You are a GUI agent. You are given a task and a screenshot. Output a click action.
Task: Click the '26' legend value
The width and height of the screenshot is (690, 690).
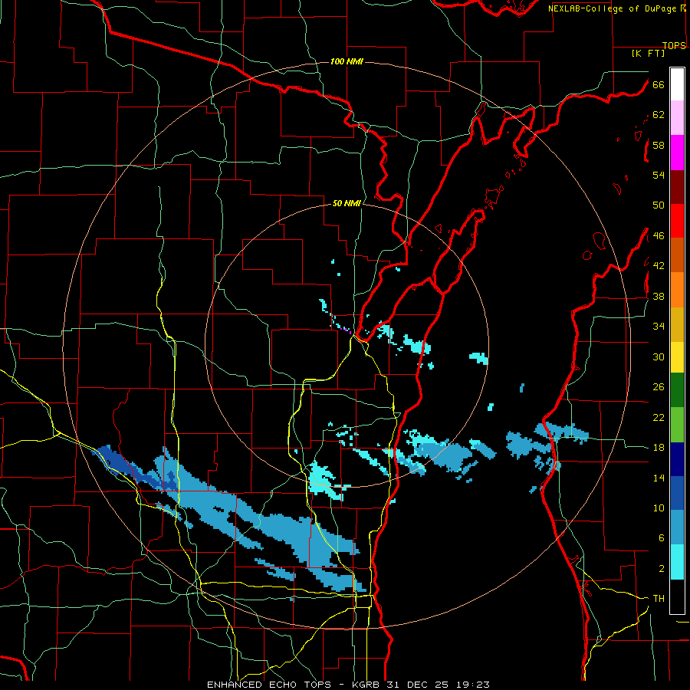coord(659,387)
